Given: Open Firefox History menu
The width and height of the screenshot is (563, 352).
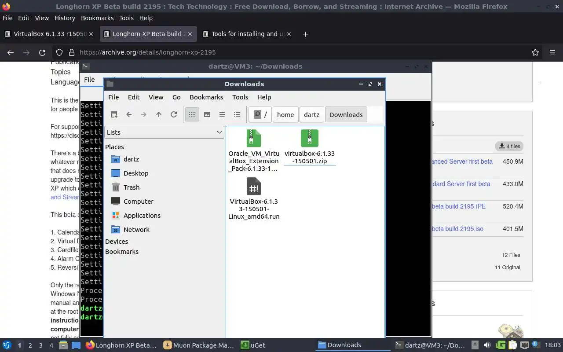Looking at the screenshot, I should tap(65, 18).
